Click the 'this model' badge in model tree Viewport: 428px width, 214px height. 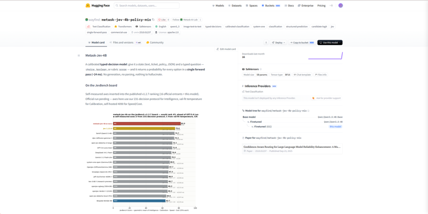[336, 127]
